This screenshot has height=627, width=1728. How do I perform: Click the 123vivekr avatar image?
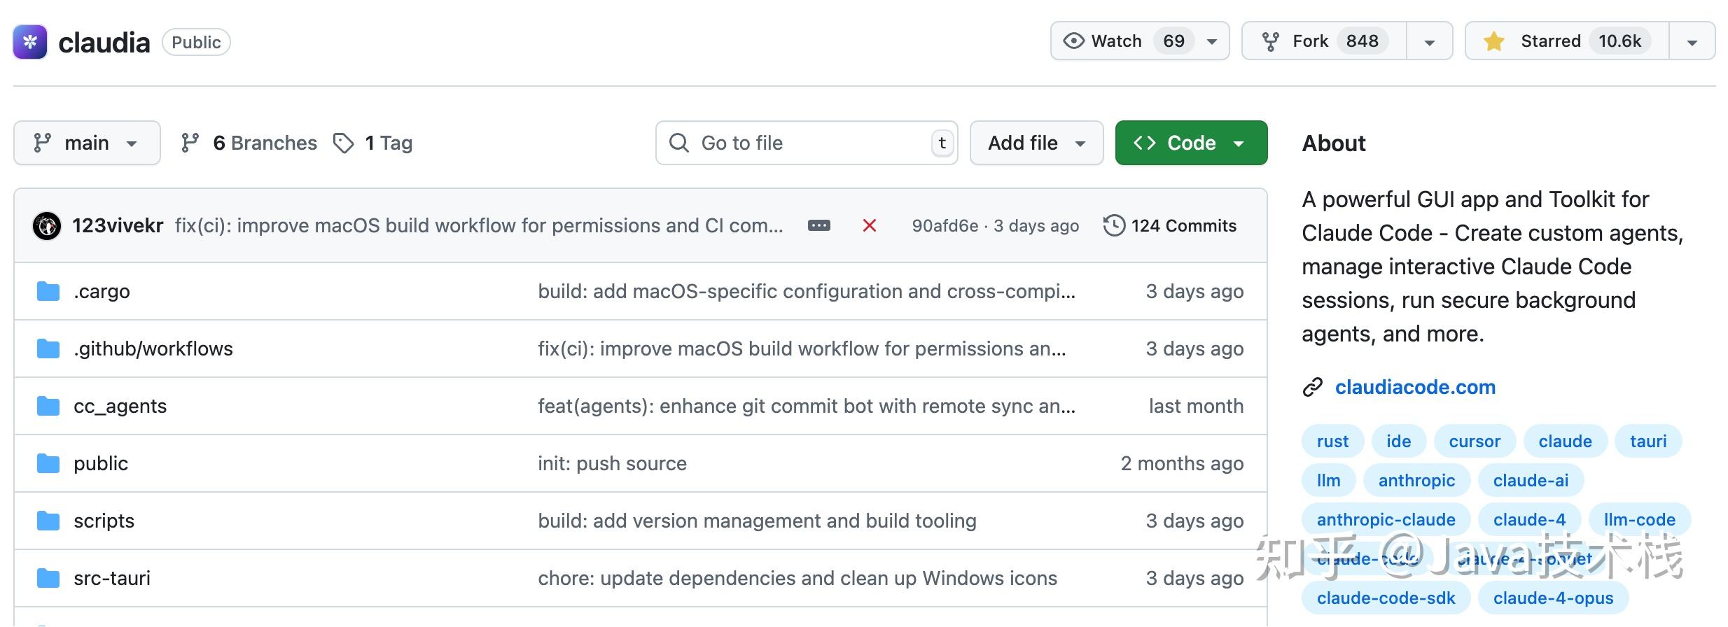pyautogui.click(x=47, y=225)
